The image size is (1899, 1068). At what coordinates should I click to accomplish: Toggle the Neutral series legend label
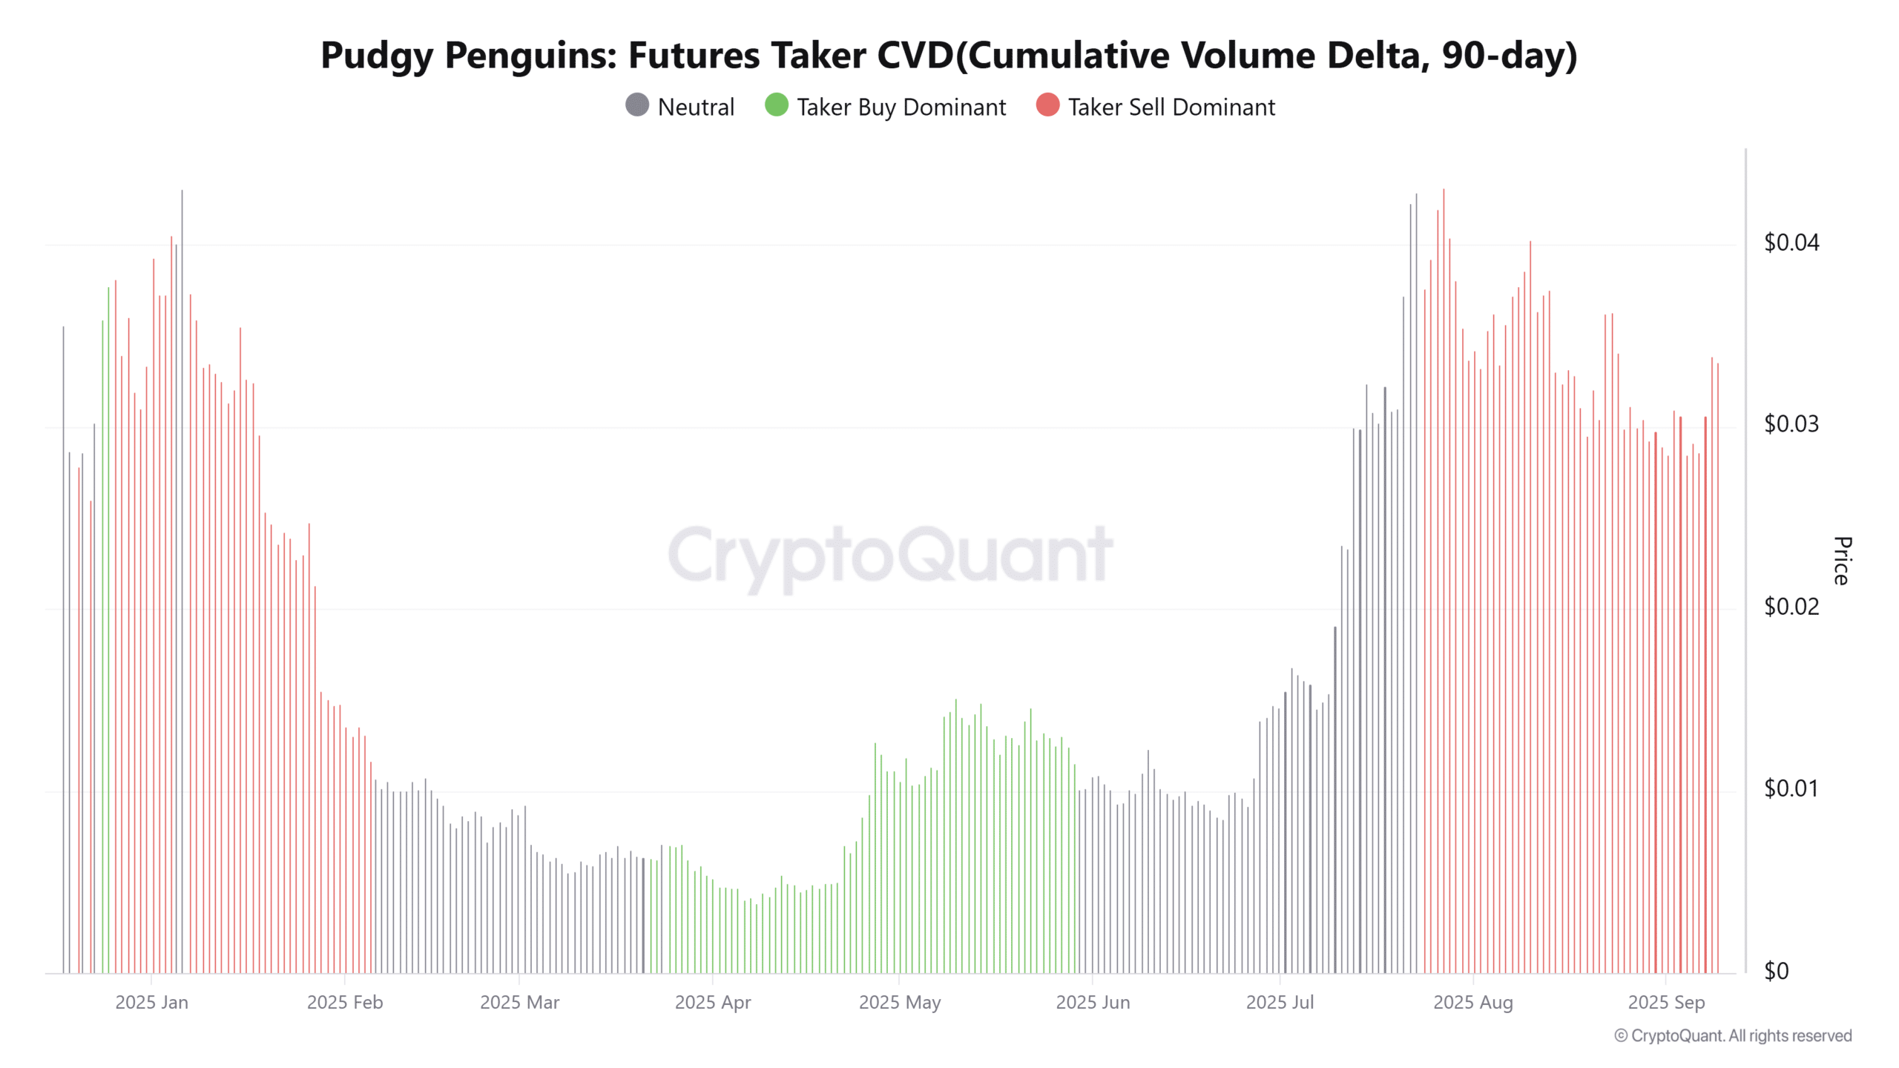point(695,108)
